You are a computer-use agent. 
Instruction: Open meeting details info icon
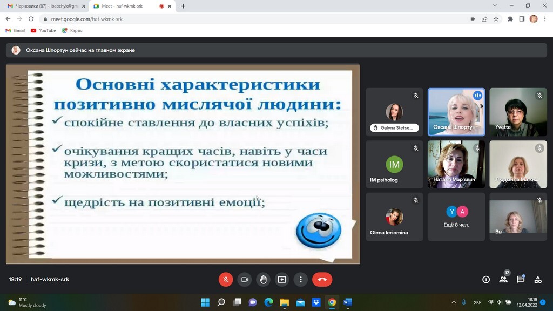point(486,279)
